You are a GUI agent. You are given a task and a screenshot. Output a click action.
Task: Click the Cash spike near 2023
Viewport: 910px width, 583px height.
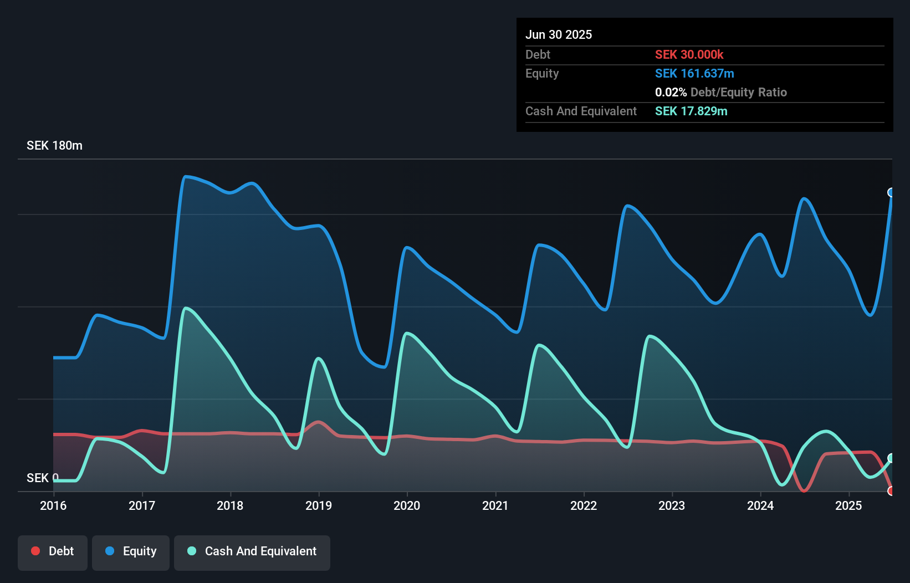coord(649,335)
